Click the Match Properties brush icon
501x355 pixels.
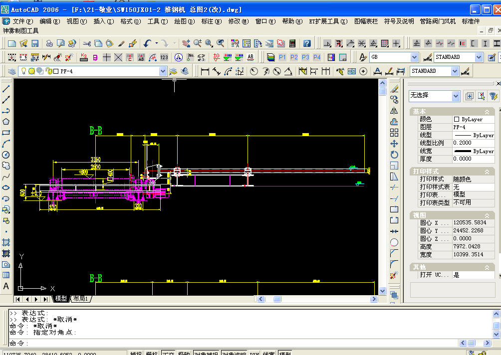[121, 43]
